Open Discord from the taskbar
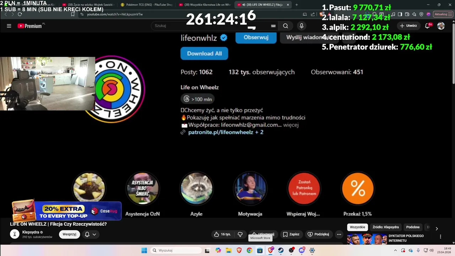 [302, 250]
